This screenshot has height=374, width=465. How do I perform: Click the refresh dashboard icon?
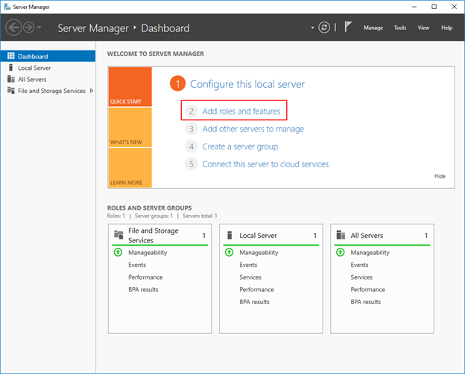tap(324, 28)
